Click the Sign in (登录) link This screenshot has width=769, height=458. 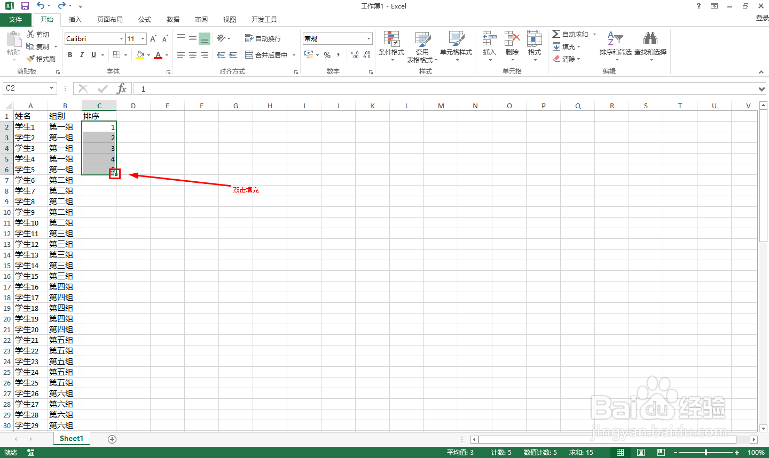pos(762,18)
